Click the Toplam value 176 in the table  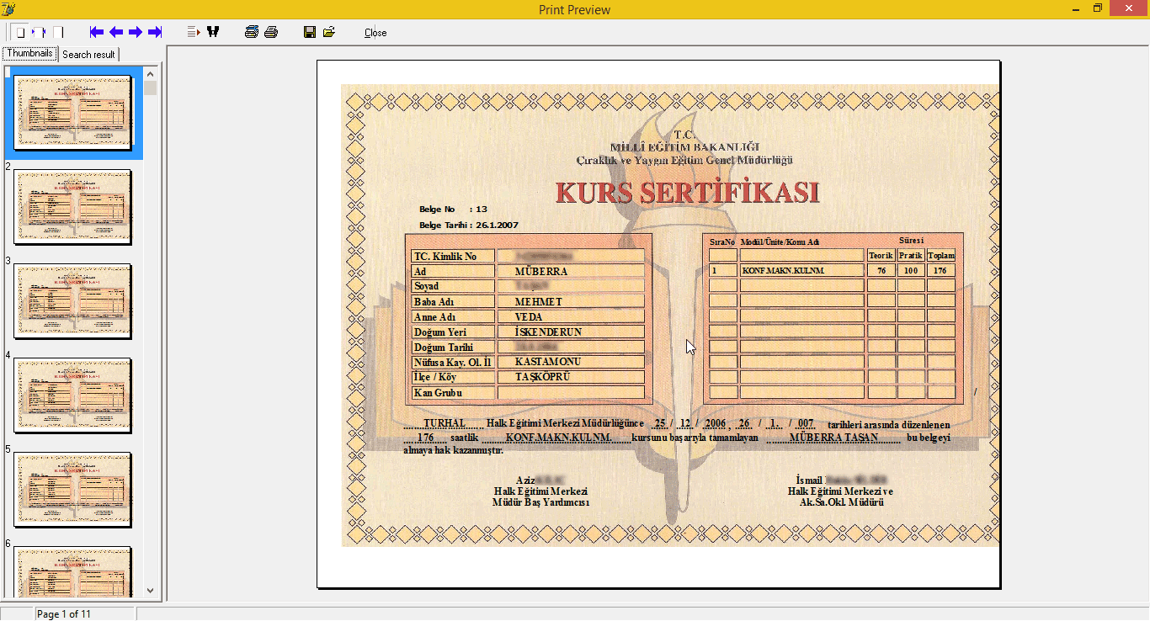pos(940,271)
